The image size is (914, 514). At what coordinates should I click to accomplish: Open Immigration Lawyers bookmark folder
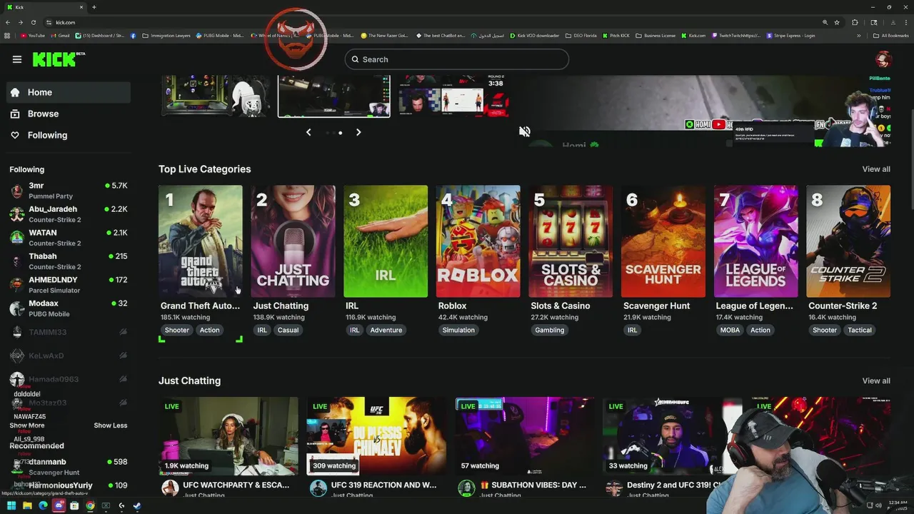click(x=166, y=36)
